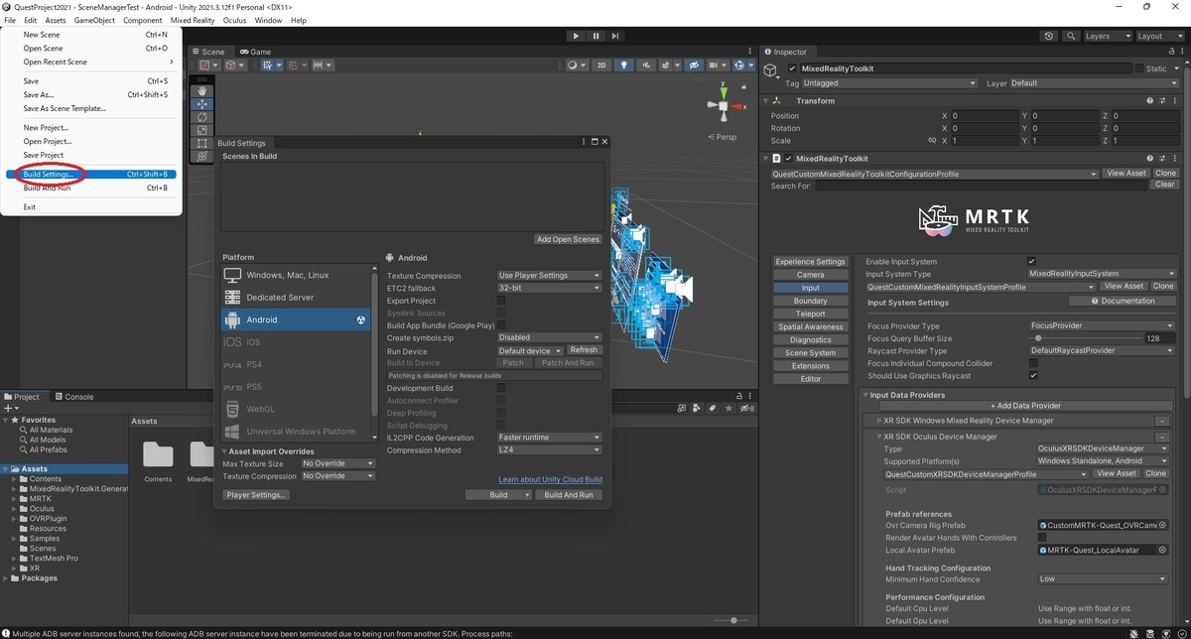The height and width of the screenshot is (639, 1191).
Task: Toggle the Static checkbox in Inspector
Action: tap(1139, 68)
